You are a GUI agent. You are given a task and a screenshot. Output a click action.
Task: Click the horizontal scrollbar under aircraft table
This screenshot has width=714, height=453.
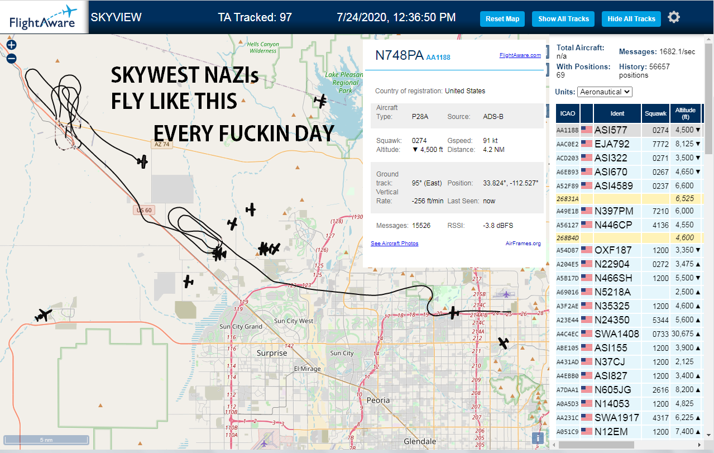point(596,445)
